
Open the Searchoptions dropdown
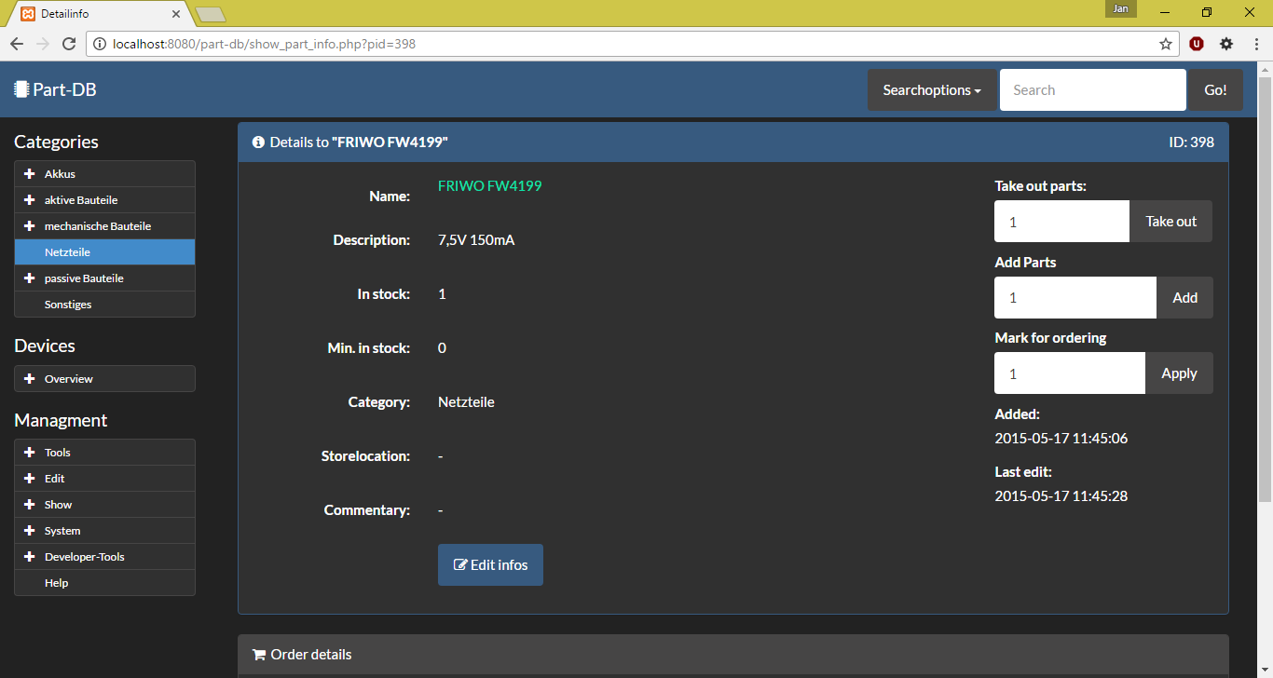pos(932,90)
